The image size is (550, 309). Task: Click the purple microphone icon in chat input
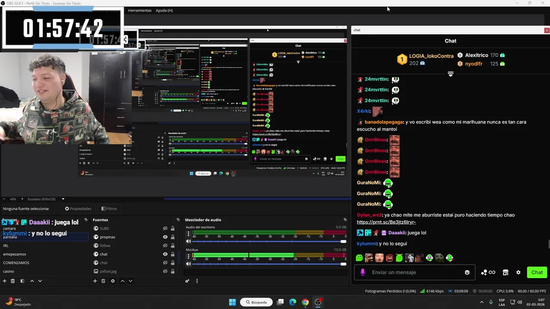tap(363, 273)
